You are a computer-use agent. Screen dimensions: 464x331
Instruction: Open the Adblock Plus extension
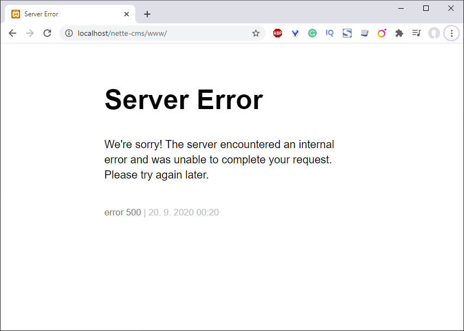pyautogui.click(x=278, y=33)
